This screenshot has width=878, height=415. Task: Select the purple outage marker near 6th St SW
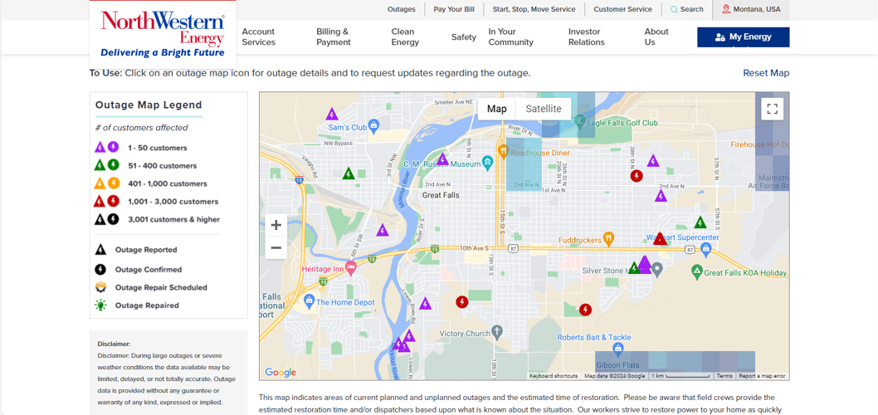pos(382,230)
